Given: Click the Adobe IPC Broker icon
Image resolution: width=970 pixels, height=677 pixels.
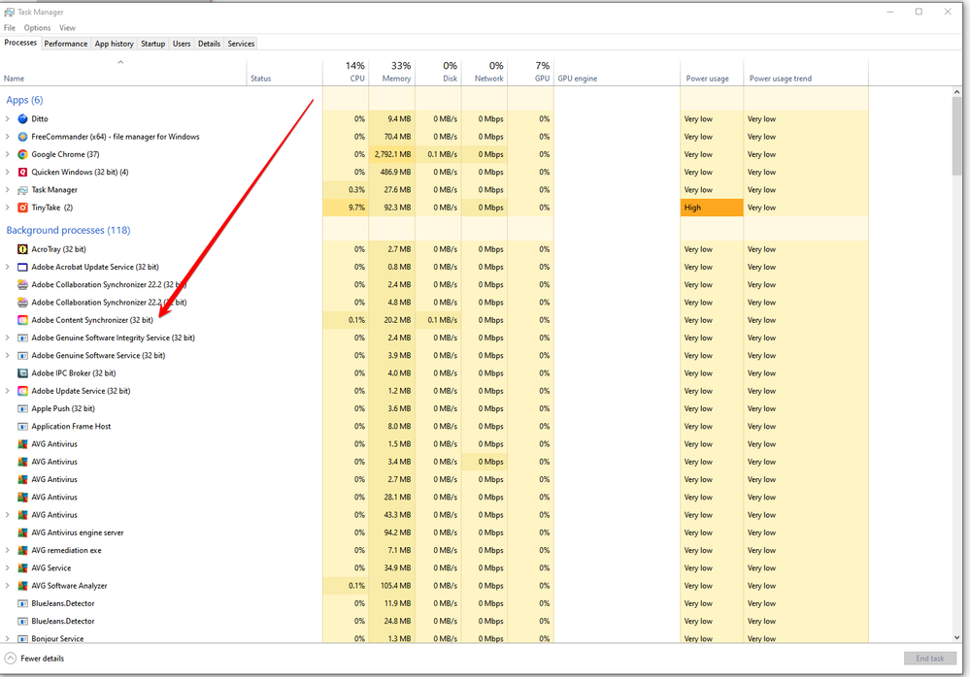Looking at the screenshot, I should (23, 373).
